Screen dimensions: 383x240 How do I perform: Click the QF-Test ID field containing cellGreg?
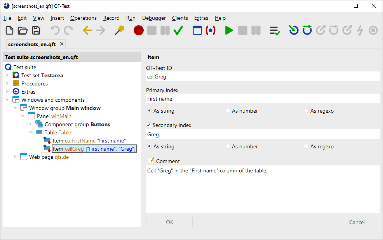point(263,77)
